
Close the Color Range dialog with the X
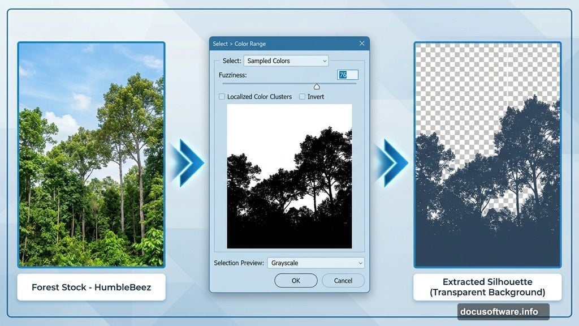(x=361, y=43)
